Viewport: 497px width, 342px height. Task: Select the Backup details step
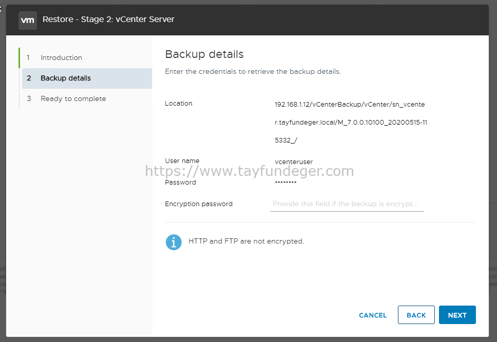coord(87,78)
